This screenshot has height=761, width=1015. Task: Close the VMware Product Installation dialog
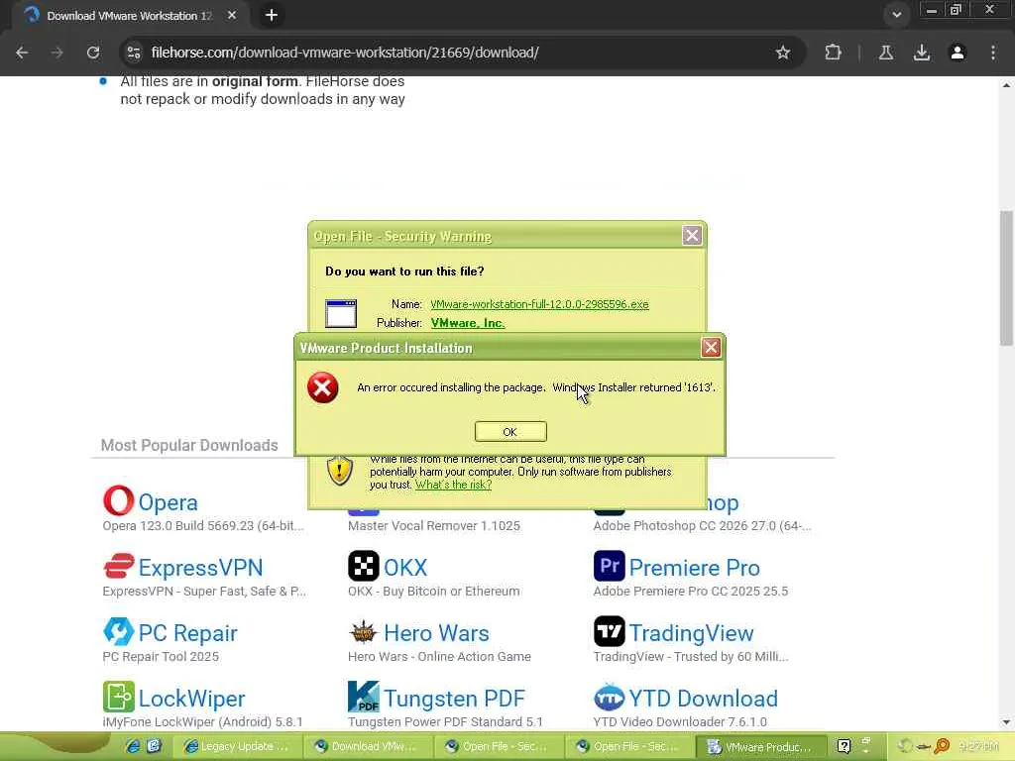[710, 348]
